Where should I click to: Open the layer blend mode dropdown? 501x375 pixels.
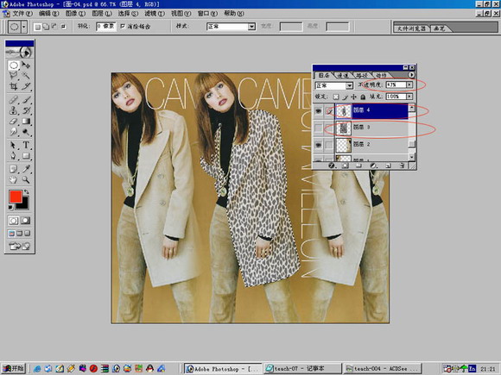[x=349, y=85]
